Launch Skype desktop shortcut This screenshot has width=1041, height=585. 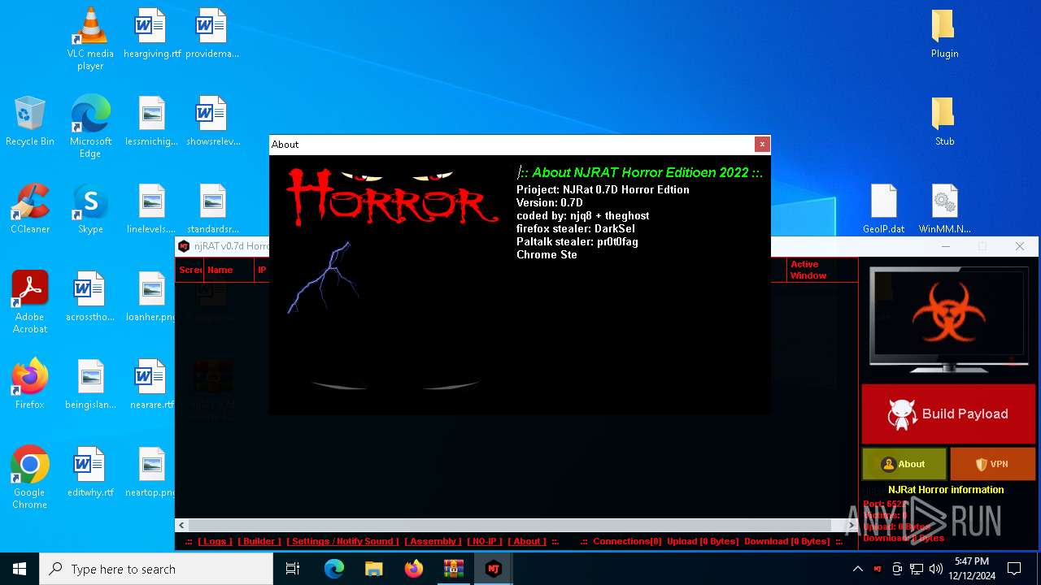[90, 209]
